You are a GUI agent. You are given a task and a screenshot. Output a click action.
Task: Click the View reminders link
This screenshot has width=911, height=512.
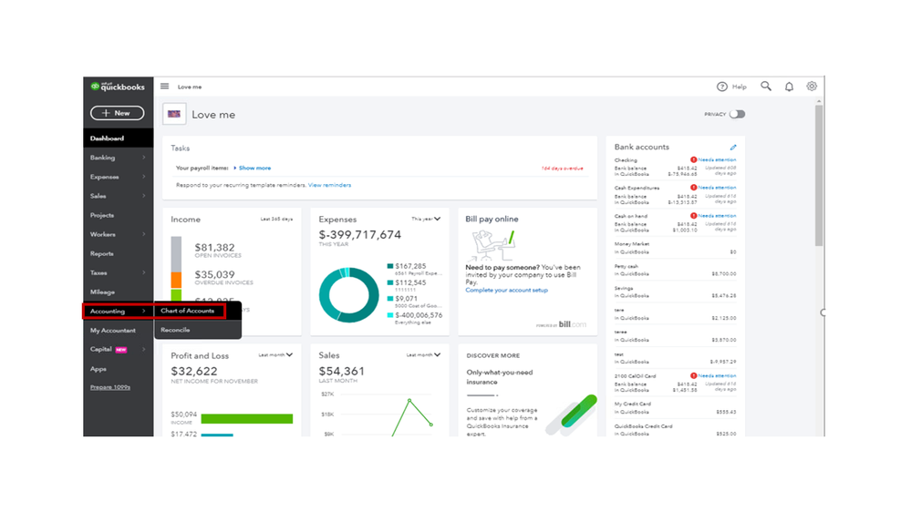329,185
